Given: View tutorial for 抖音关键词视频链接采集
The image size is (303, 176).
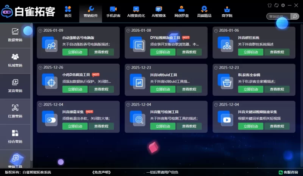Looking at the screenshot, I should [x=277, y=126].
